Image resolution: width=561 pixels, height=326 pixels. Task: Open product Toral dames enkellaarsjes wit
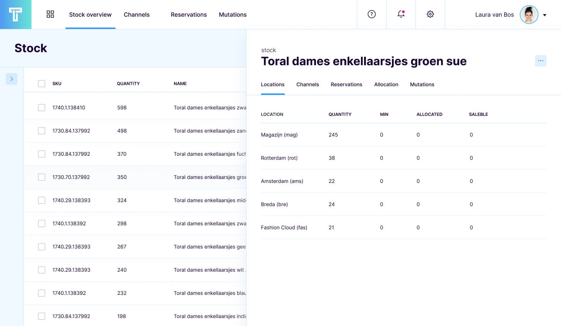pyautogui.click(x=209, y=270)
